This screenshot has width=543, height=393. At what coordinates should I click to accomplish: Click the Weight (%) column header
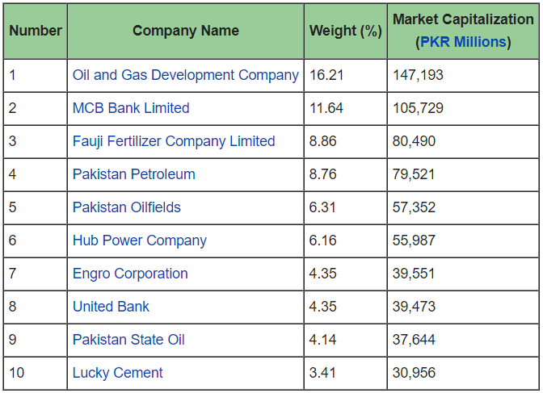point(345,31)
